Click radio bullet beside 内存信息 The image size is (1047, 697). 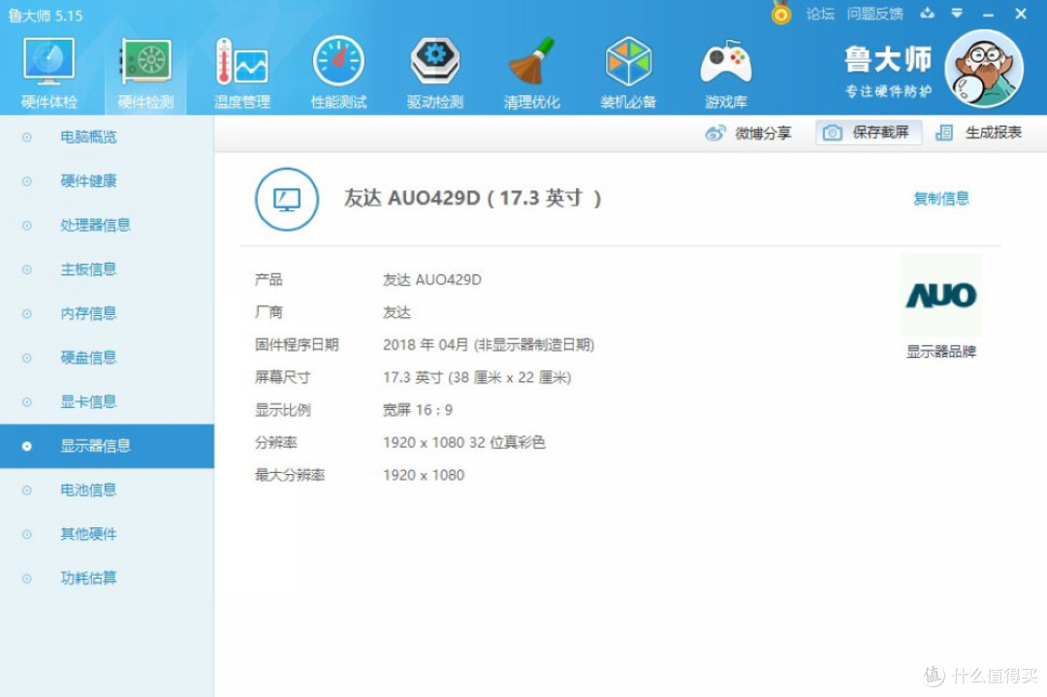point(27,314)
